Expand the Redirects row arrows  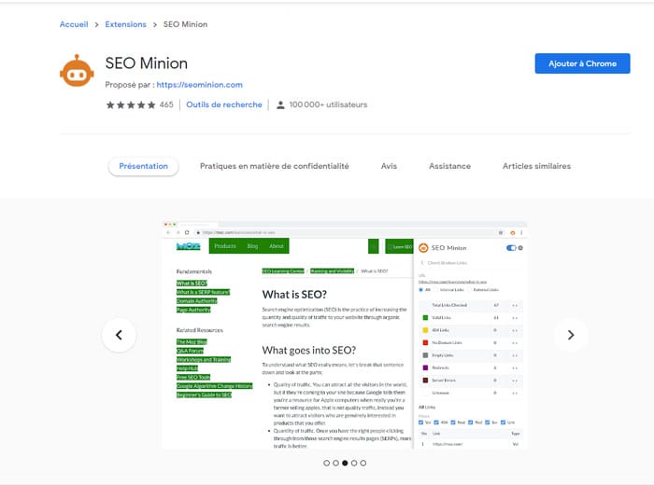click(515, 367)
